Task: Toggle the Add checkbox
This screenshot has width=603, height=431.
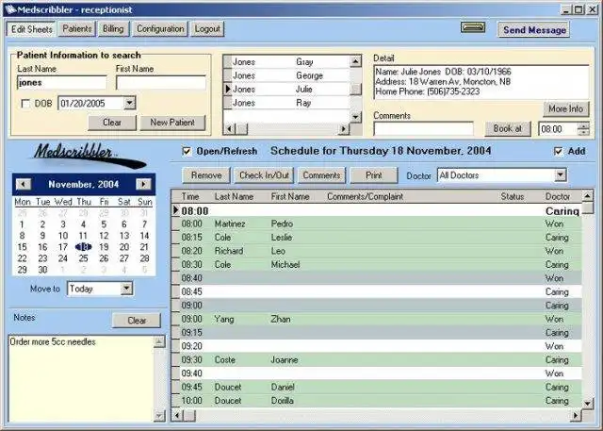Action: click(x=559, y=151)
